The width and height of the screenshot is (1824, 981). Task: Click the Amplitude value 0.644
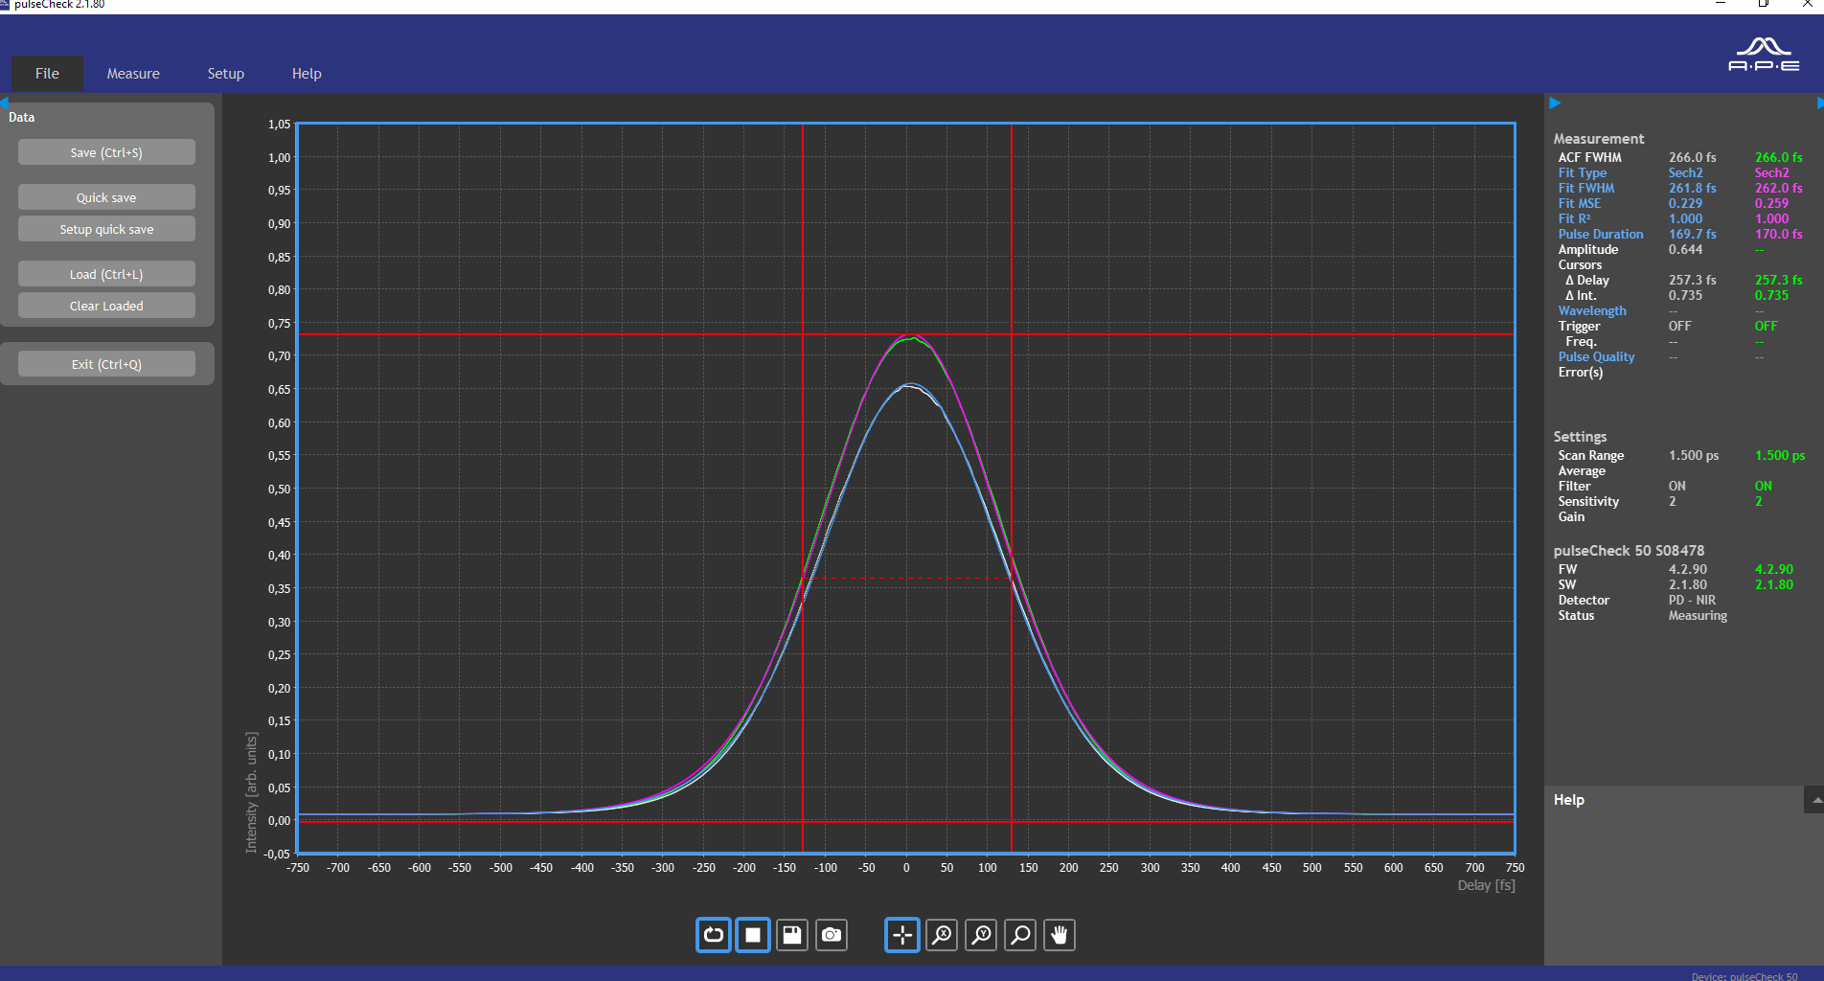(x=1685, y=249)
